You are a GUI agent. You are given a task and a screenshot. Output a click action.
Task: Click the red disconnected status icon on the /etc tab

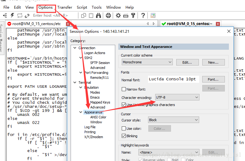click(x=9, y=24)
